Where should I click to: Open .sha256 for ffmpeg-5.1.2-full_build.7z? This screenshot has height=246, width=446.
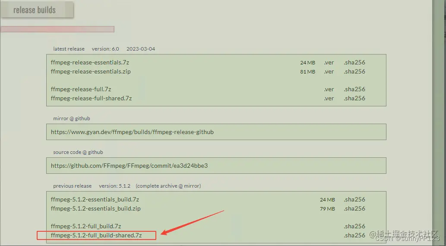coord(354,227)
